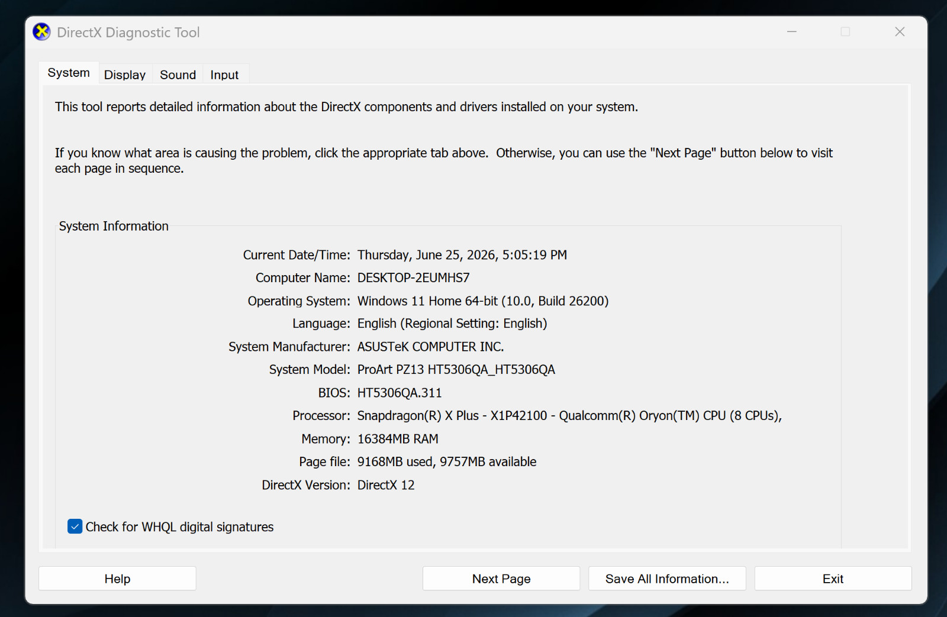Open the Display tab

pyautogui.click(x=125, y=75)
